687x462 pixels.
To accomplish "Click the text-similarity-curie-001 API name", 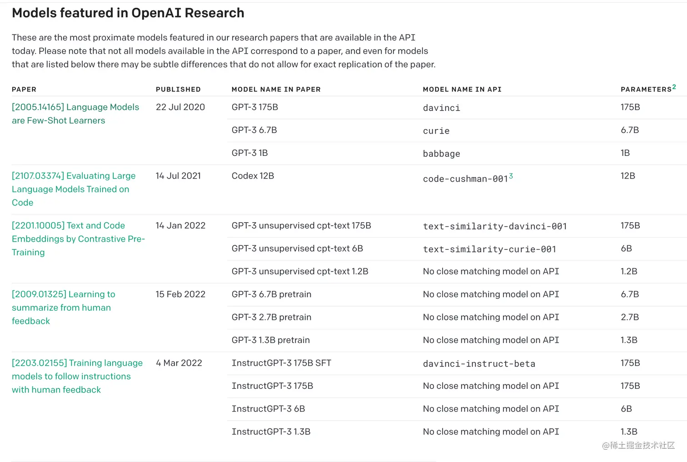I will coord(489,249).
